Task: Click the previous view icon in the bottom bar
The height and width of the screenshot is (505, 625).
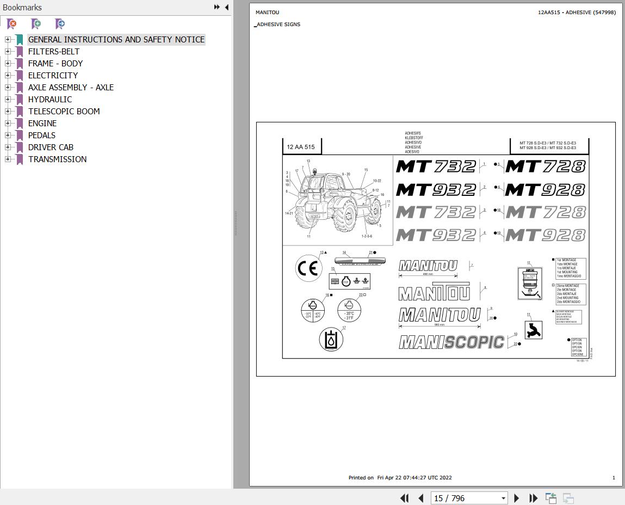Action: (x=551, y=498)
